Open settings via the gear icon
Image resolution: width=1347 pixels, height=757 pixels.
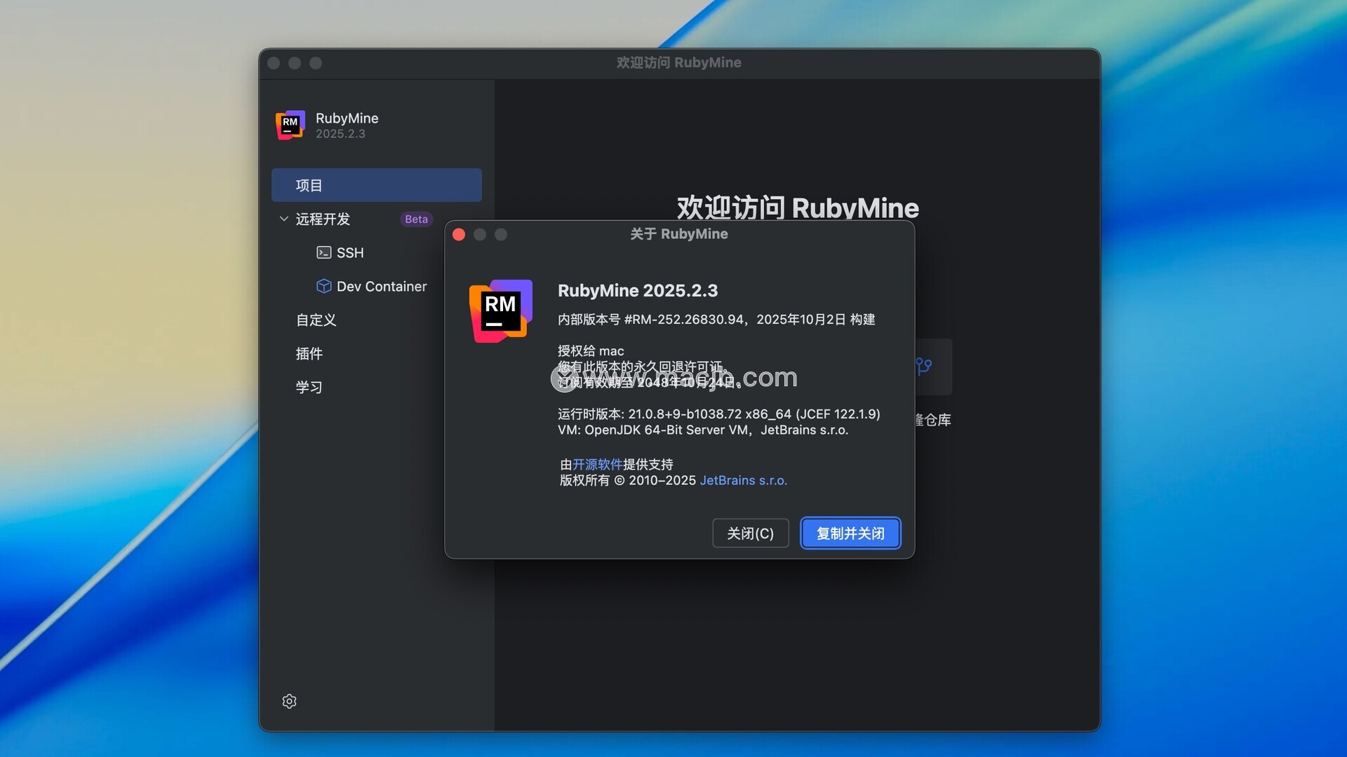pyautogui.click(x=289, y=701)
